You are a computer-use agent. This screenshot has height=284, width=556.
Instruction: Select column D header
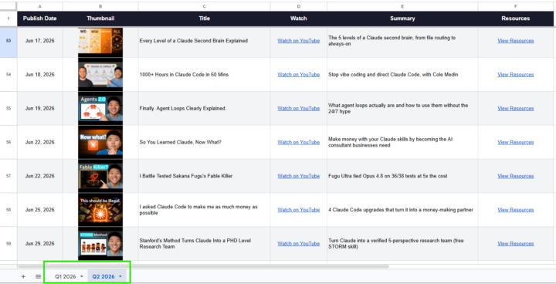299,6
